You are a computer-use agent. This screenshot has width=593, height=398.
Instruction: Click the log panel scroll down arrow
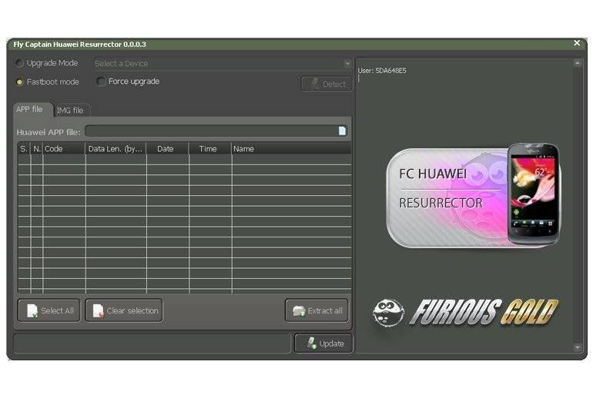577,347
